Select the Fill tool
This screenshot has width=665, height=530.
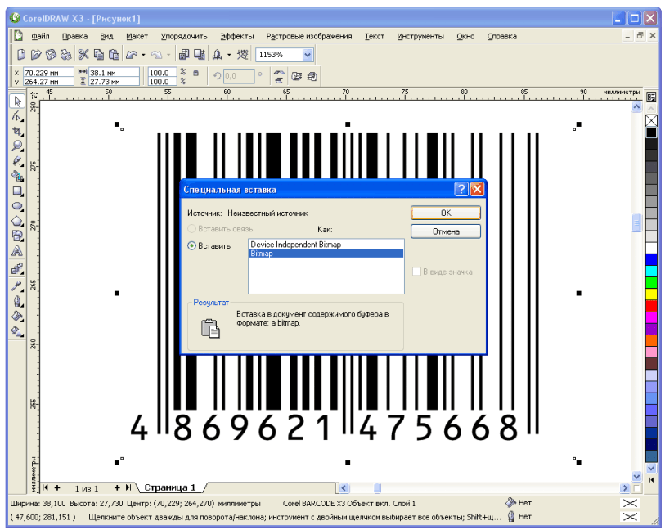(x=17, y=316)
